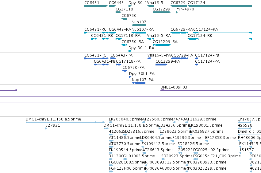Select the Nup107 gene bar
Image resolution: width=261 pixels, height=173 pixels.
(x=139, y=25)
